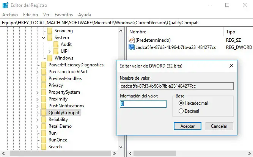The width and height of the screenshot is (253, 157).
Task: Click the (Predeterminado) string value icon
Action: pyautogui.click(x=132, y=40)
